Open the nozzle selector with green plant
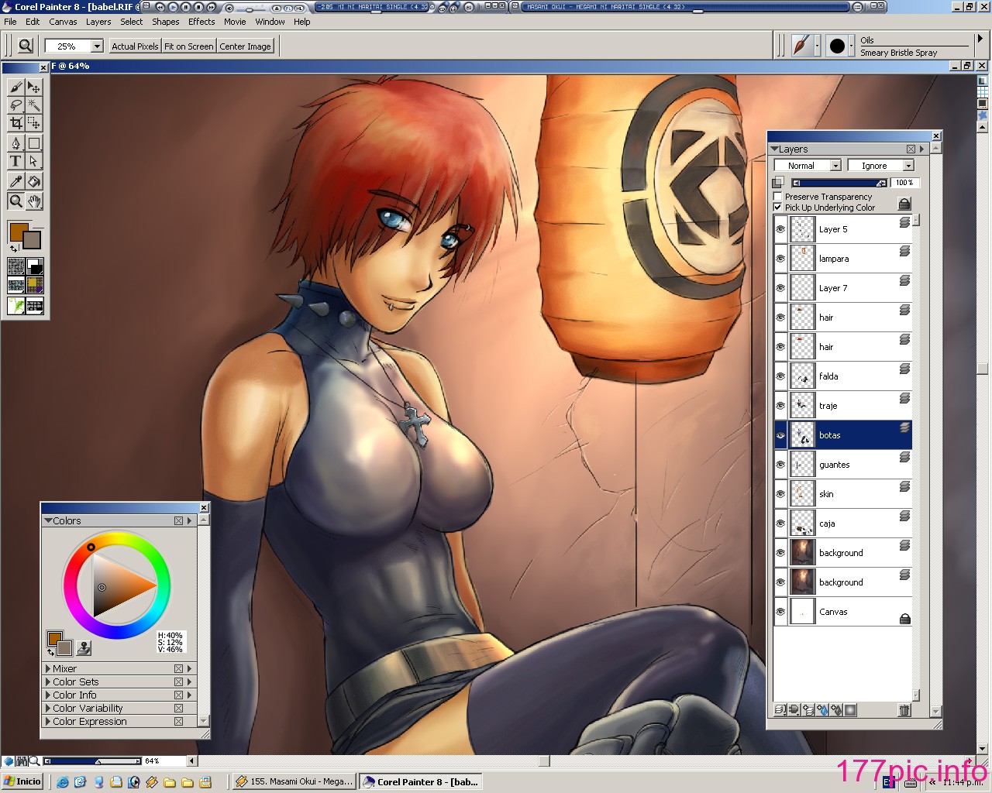 tap(15, 306)
